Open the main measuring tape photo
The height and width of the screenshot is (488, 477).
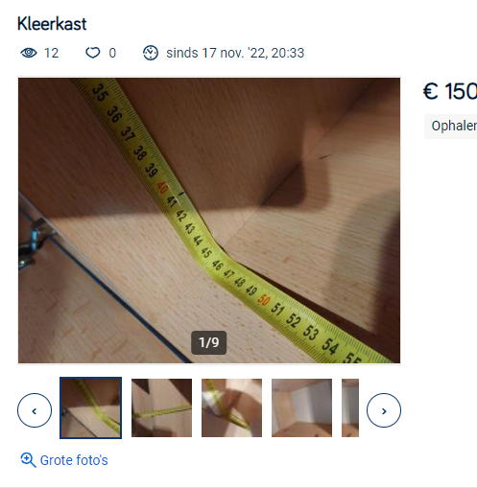209,221
